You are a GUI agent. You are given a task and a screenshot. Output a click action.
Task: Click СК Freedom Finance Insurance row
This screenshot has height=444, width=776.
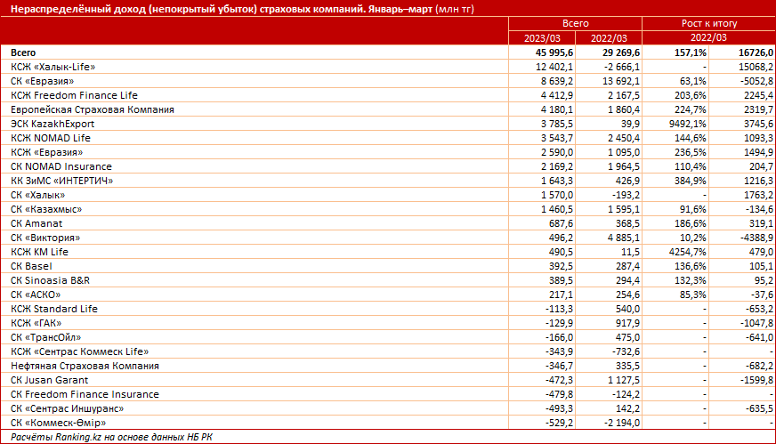[x=388, y=395]
